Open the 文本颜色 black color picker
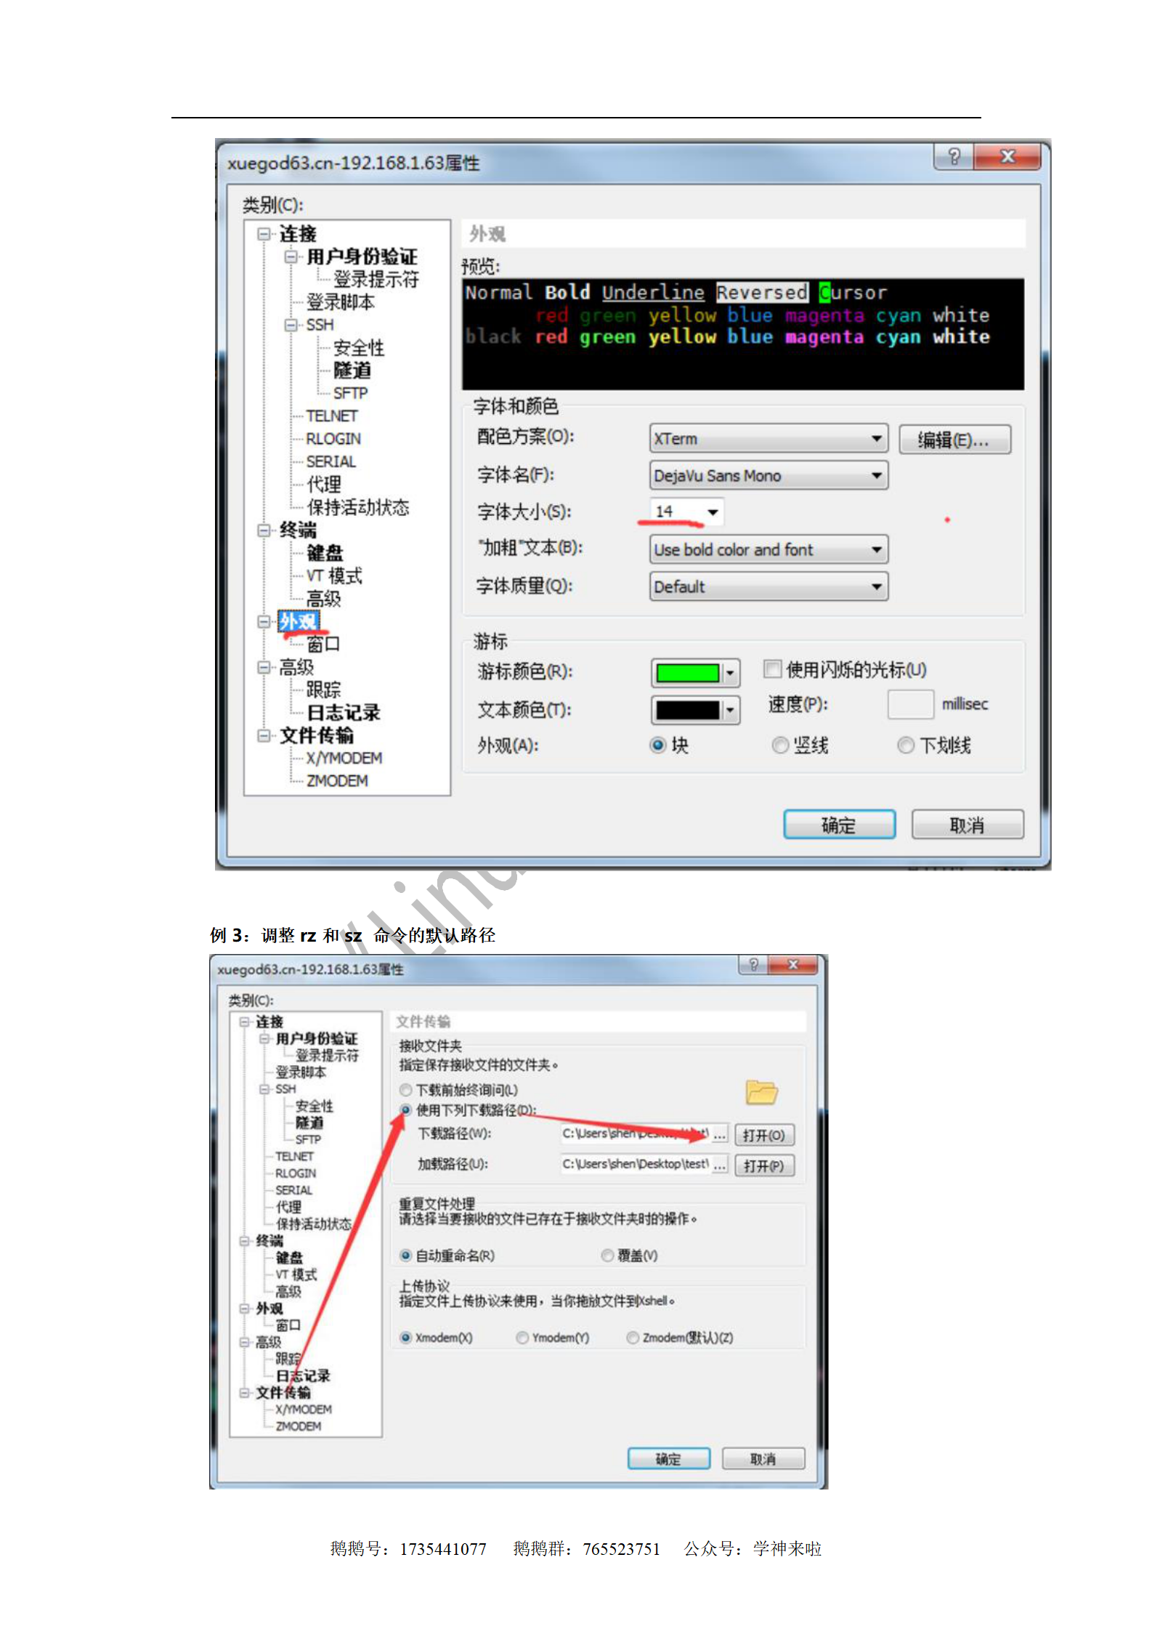The width and height of the screenshot is (1152, 1629). (x=696, y=710)
